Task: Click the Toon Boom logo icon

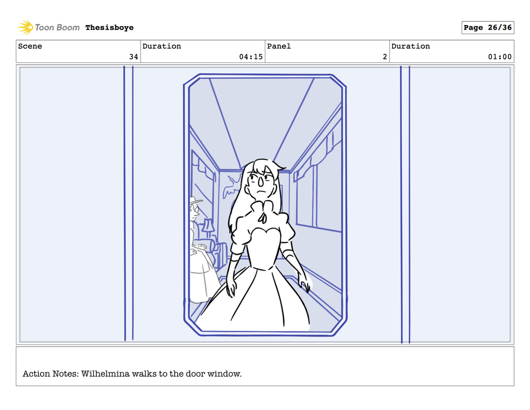Action: click(x=25, y=27)
